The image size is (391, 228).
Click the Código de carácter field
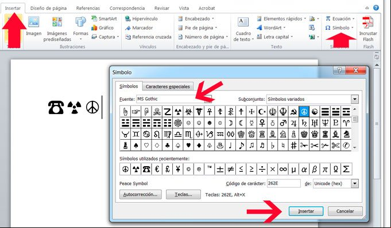284,184
